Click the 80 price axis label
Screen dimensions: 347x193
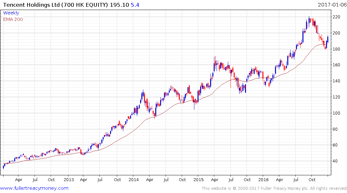[x=335, y=129]
